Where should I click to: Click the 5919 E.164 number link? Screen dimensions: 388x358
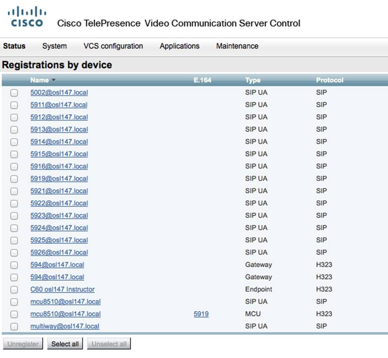pos(201,314)
